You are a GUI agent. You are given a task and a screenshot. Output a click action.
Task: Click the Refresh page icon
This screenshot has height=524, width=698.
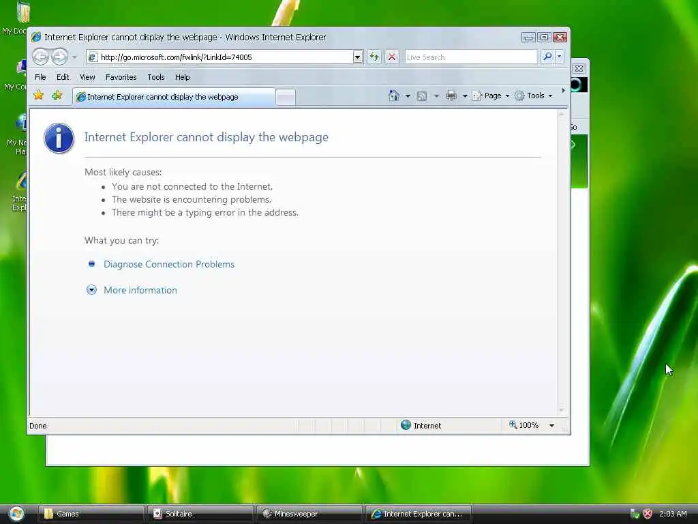(374, 57)
